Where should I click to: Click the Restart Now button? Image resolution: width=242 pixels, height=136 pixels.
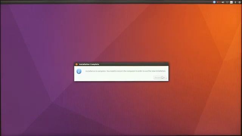(x=160, y=77)
